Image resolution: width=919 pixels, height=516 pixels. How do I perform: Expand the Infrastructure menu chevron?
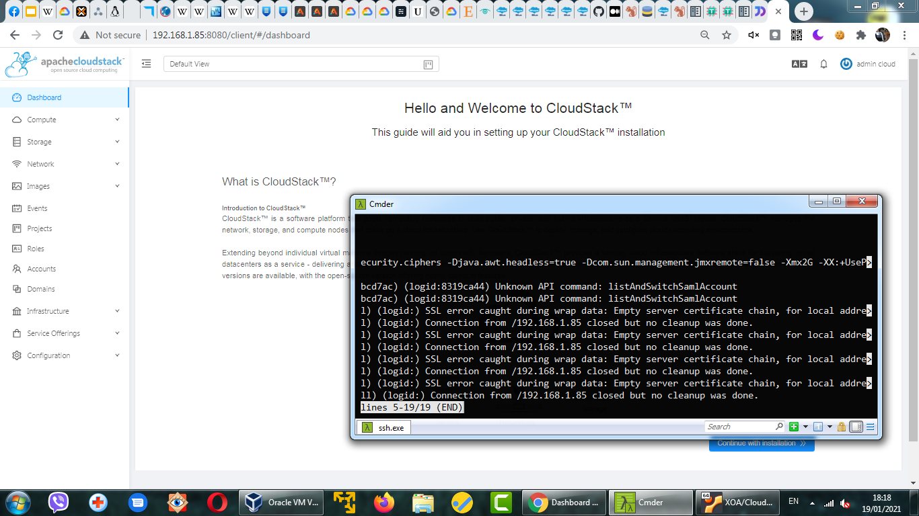click(x=117, y=311)
